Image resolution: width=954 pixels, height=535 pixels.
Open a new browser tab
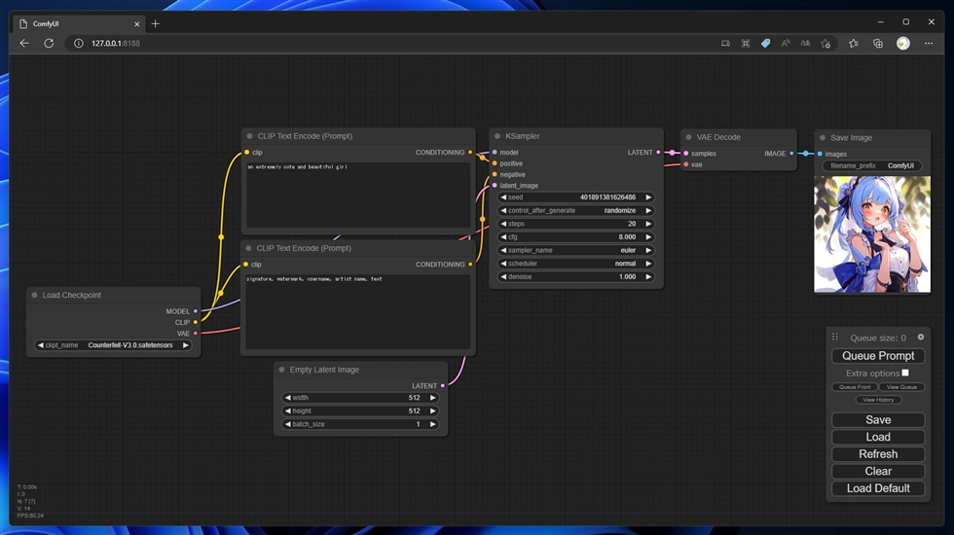(x=155, y=23)
